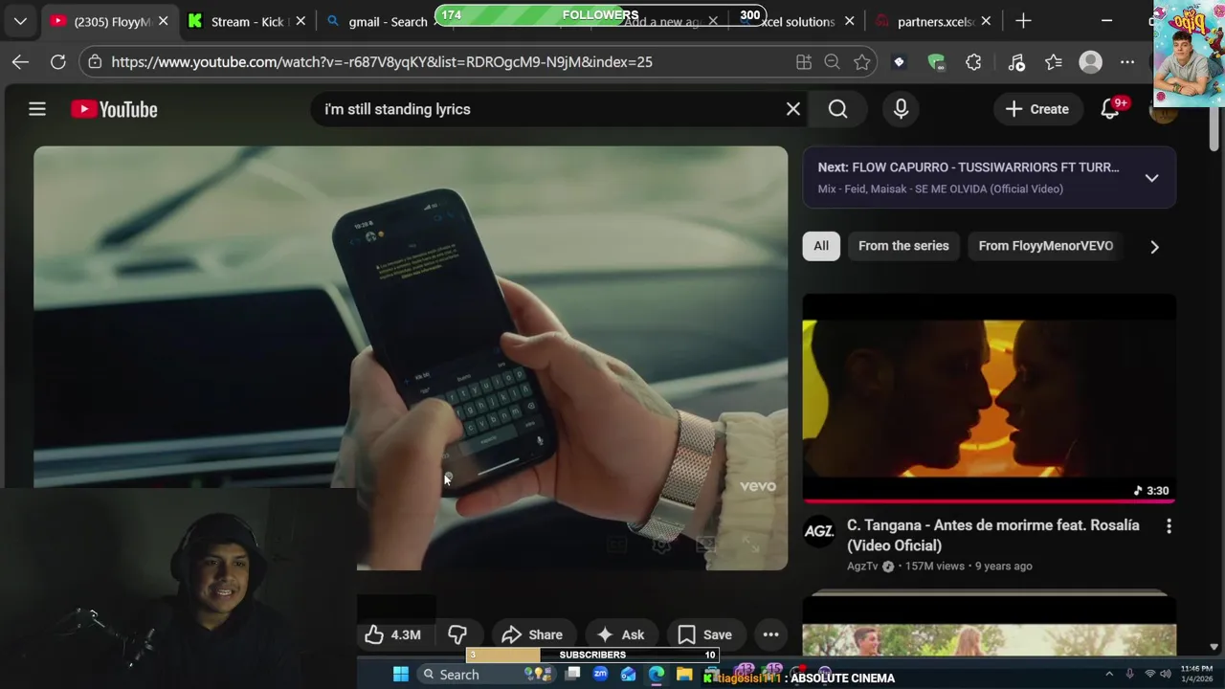Open File Explorer on taskbar
The image size is (1225, 689).
tap(684, 675)
